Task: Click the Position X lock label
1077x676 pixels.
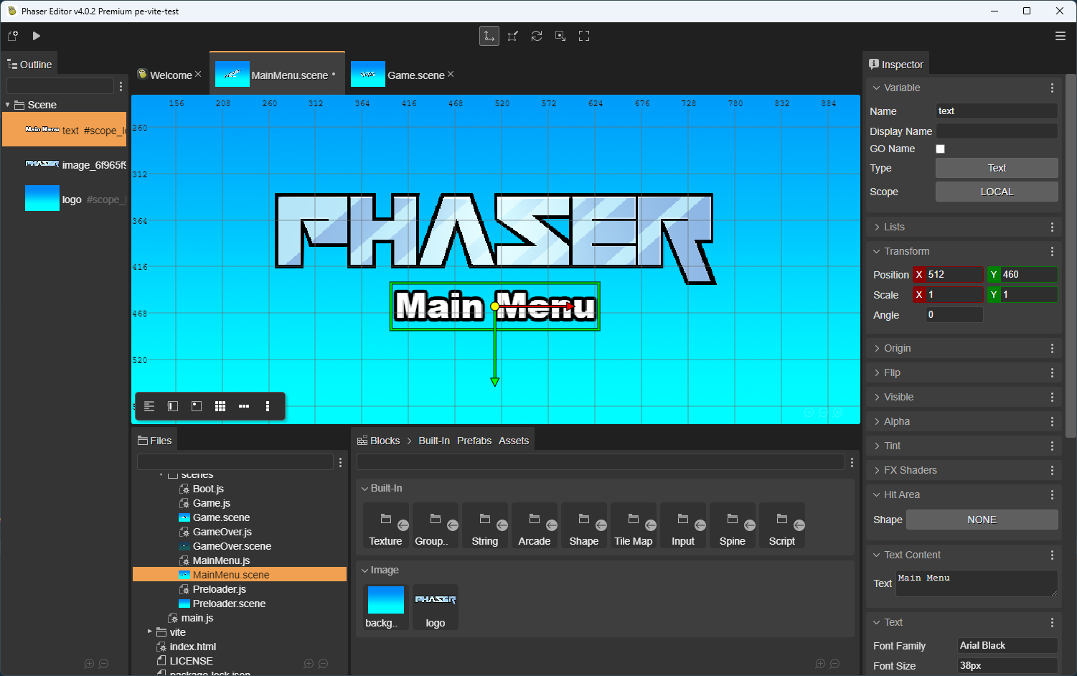Action: [x=919, y=274]
